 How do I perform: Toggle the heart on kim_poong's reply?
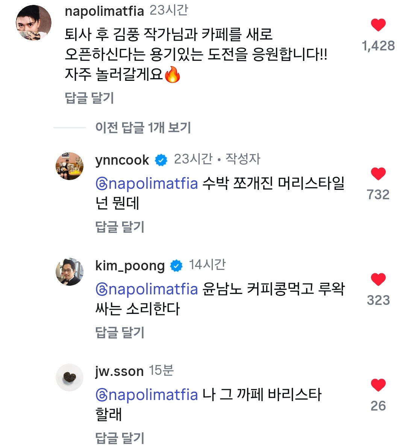[378, 279]
